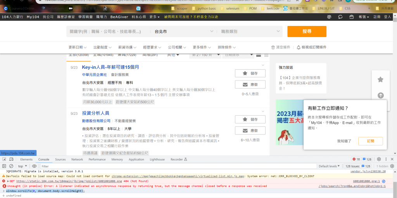Open the briefcase icon in 104 header
Image resolution: width=397 pixels, height=198 pixels.
click(351, 17)
